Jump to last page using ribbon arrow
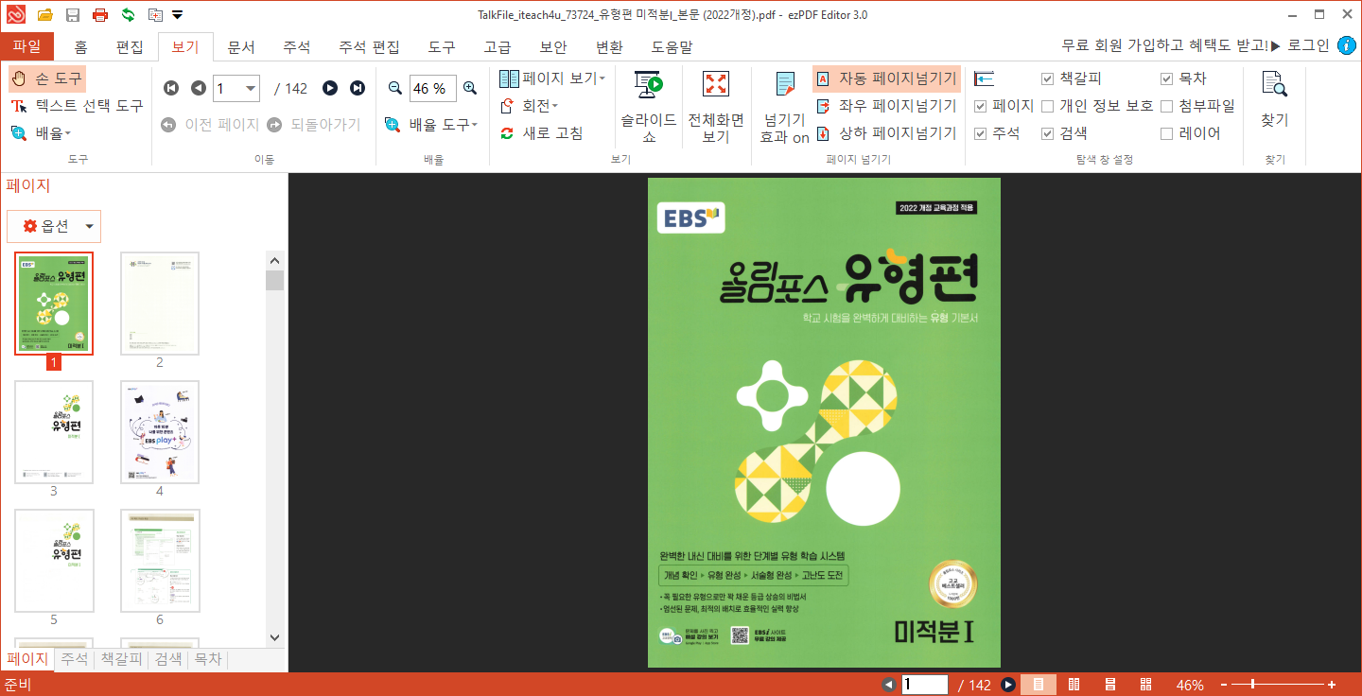1362x696 pixels. click(x=358, y=88)
